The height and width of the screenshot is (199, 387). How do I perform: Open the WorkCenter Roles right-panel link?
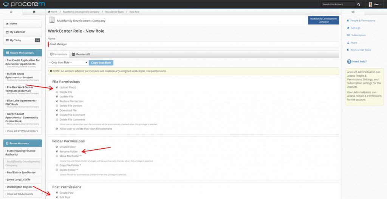point(361,50)
